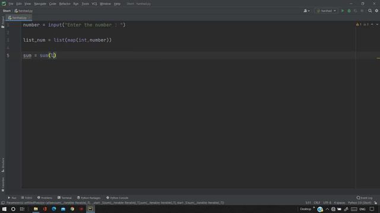Screen dimensions: 380x213
Task: Open Cortana search circle on taskbar
Action: coord(13,209)
